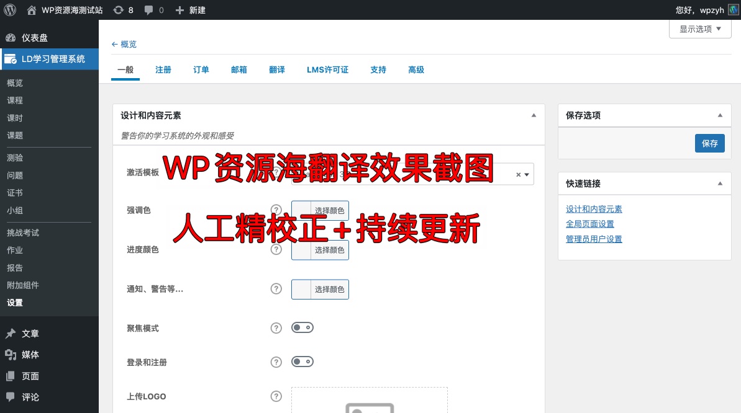Click the user avatar next to wpzyh
The height and width of the screenshot is (413, 741).
(734, 10)
